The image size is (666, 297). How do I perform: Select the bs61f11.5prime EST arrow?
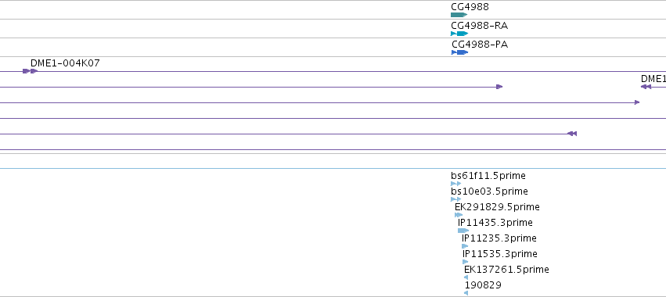tap(455, 184)
